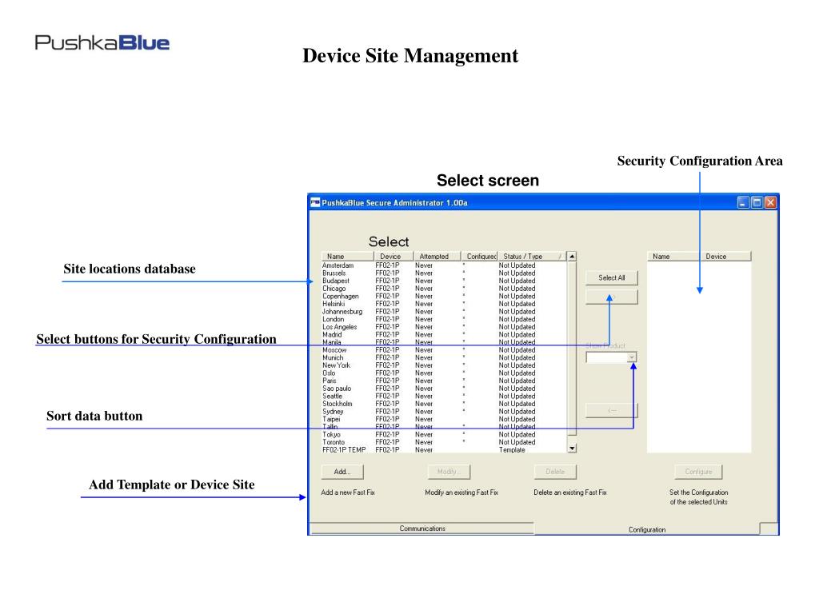Select the Copenhagen row
819x614 pixels.
pos(443,296)
